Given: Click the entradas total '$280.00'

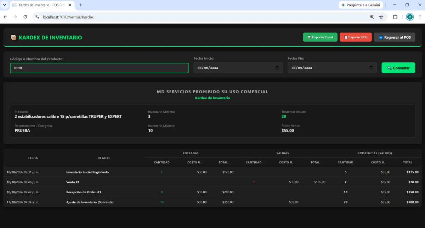Looking at the screenshot, I should pos(228,192).
